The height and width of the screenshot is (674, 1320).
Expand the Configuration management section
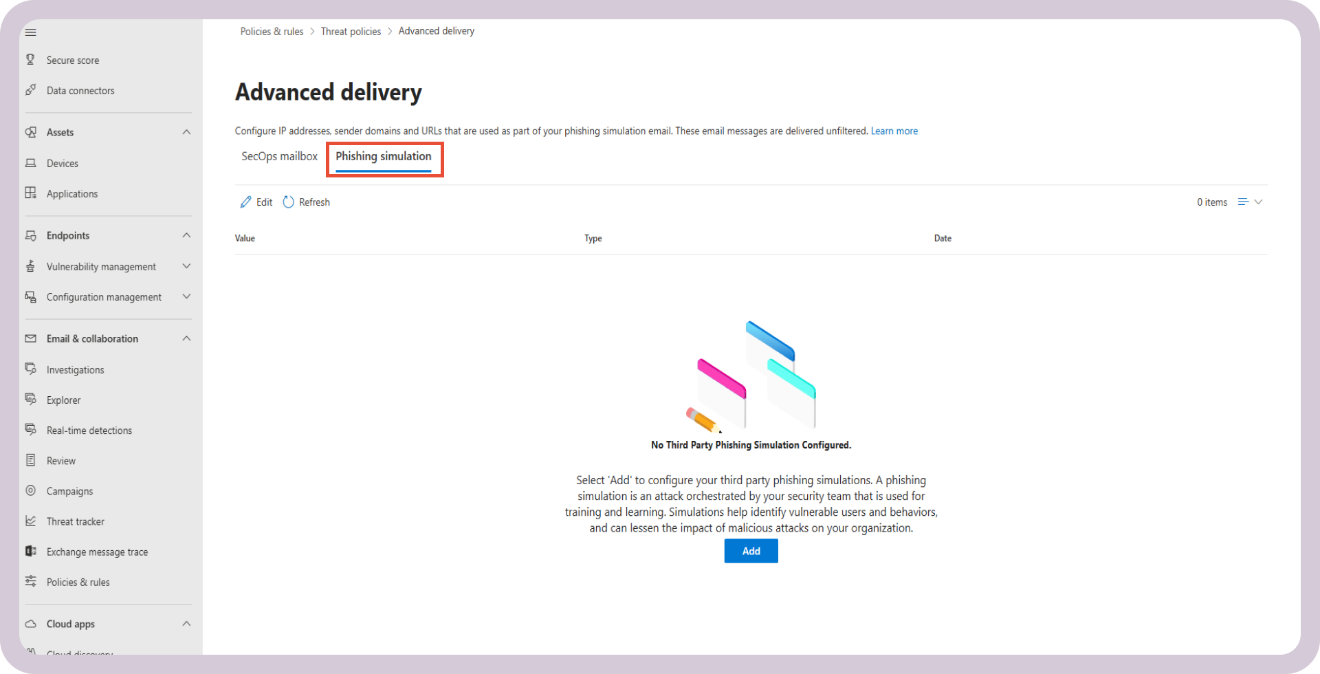186,296
